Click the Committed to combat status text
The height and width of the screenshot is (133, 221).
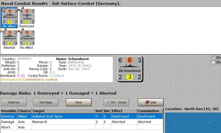(40, 79)
